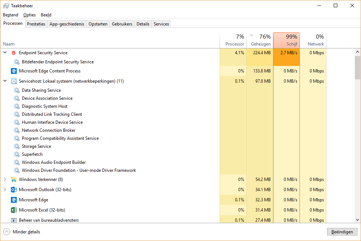The width and height of the screenshot is (361, 241).
Task: Collapse the Endpoint Security Service group
Action: click(5, 52)
